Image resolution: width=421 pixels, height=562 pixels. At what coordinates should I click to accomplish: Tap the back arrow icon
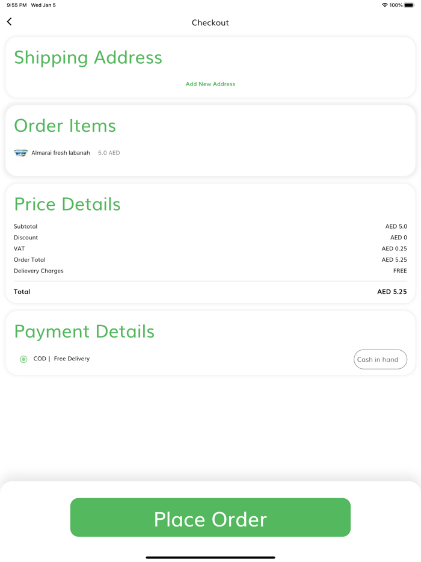point(9,22)
